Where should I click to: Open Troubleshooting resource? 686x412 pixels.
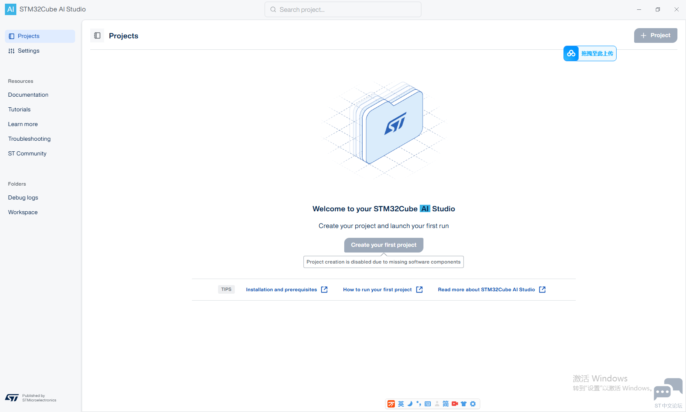[29, 139]
